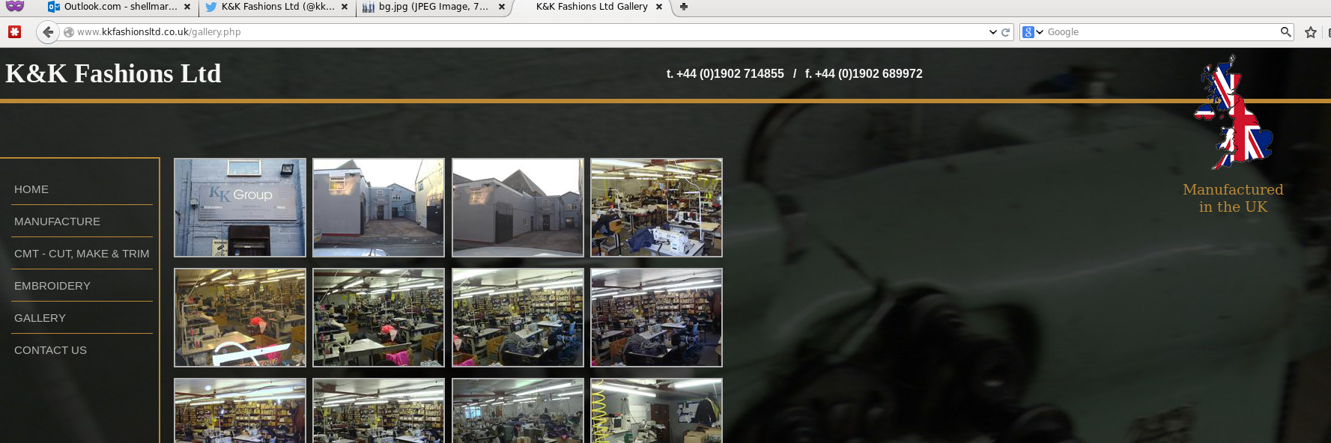Close the K&K Fashions Ltd Gallery tab

click(659, 7)
